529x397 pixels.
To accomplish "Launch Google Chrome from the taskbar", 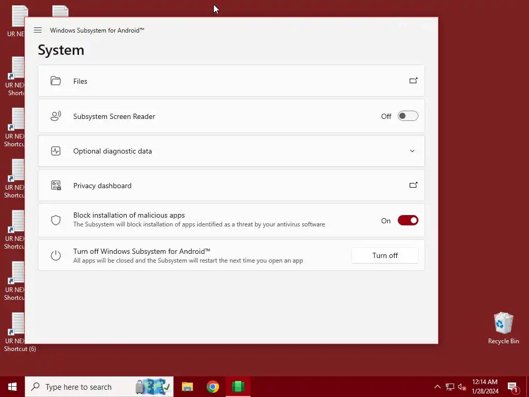I will pos(212,387).
